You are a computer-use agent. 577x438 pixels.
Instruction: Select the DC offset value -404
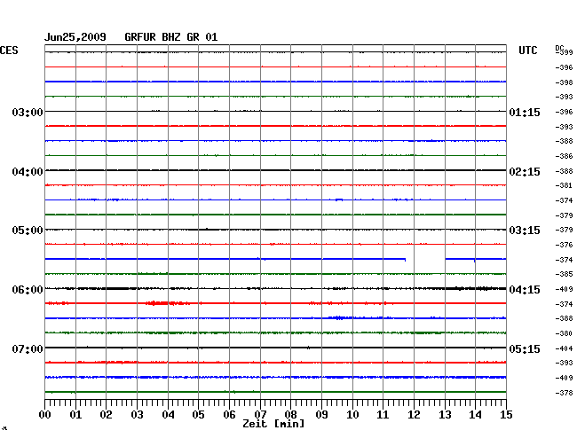(x=564, y=348)
